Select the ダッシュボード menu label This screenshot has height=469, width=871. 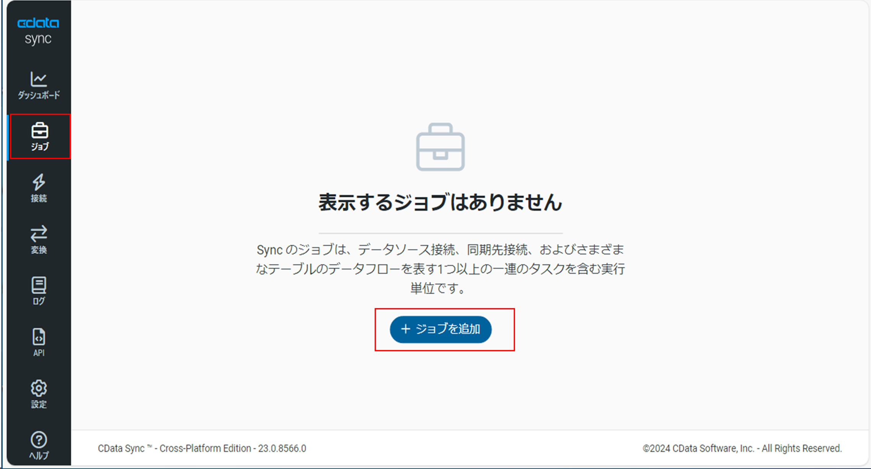tap(39, 95)
